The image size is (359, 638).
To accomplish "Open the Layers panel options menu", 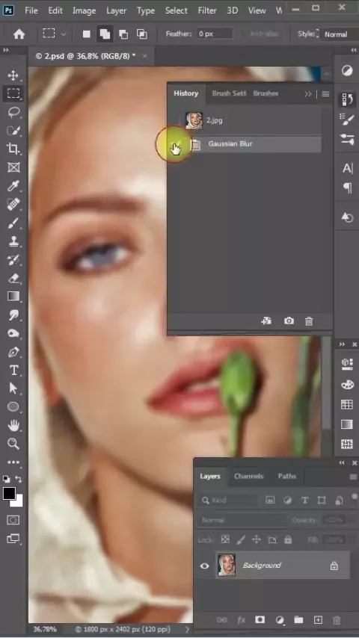I will pos(353,477).
